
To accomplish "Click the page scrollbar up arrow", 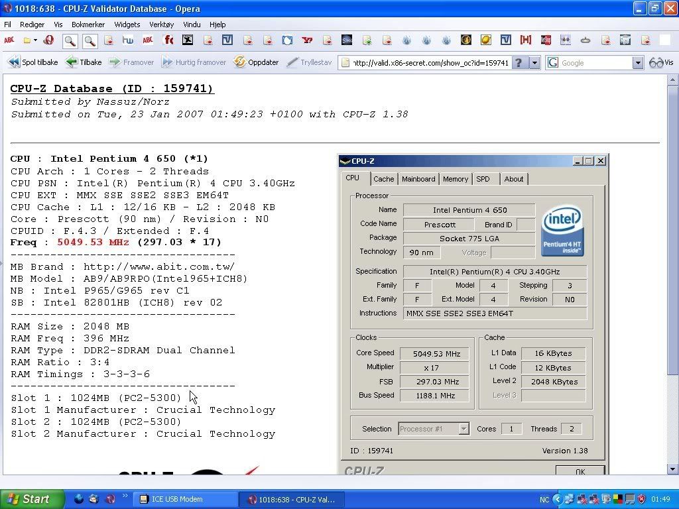I will point(672,80).
